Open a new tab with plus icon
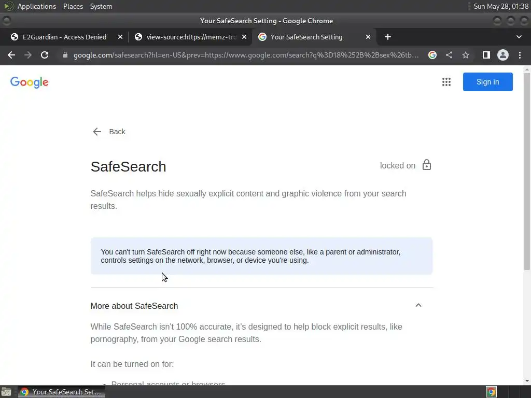The image size is (531, 398). [388, 37]
